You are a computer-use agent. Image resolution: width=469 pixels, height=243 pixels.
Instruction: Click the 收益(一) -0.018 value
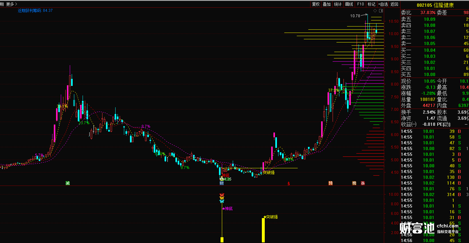click(x=429, y=124)
